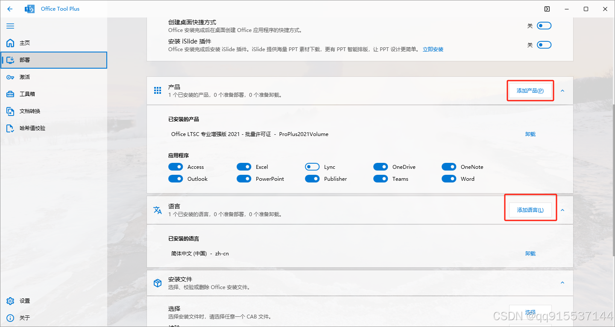Click the translate icon of 语言 section

158,210
